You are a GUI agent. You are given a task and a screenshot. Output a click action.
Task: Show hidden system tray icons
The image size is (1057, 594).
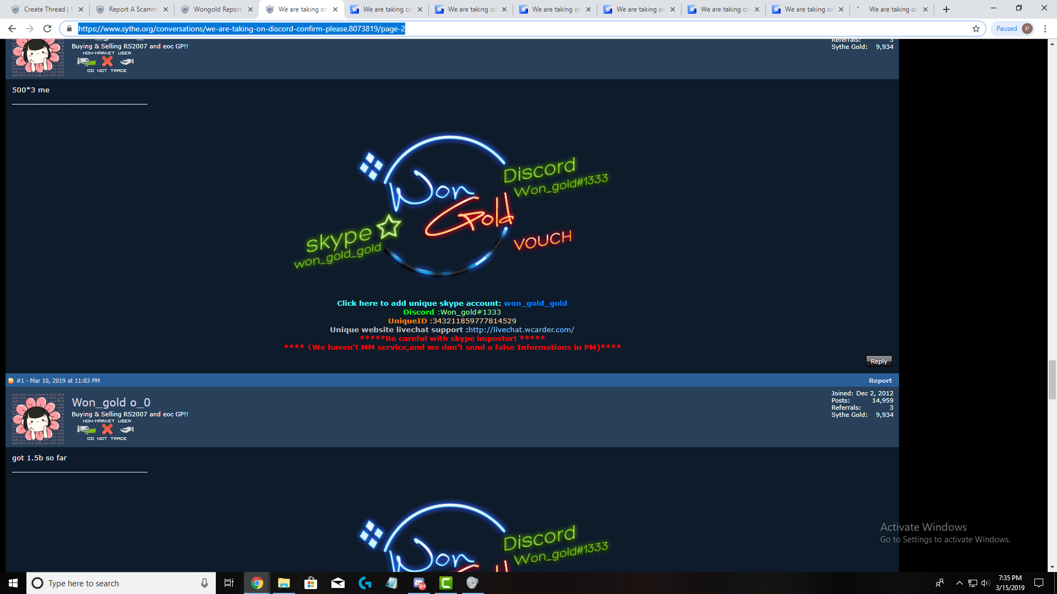click(959, 583)
